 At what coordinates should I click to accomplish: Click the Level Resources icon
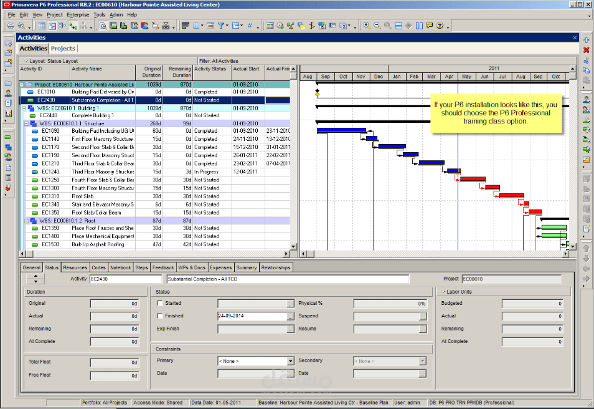point(291,26)
